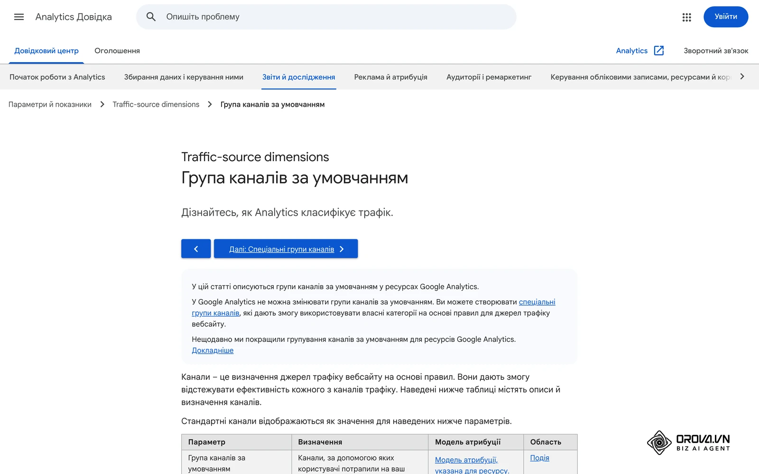Viewport: 759px width, 474px height.
Task: Go to Параметри й показники breadcrumb
Action: click(50, 104)
